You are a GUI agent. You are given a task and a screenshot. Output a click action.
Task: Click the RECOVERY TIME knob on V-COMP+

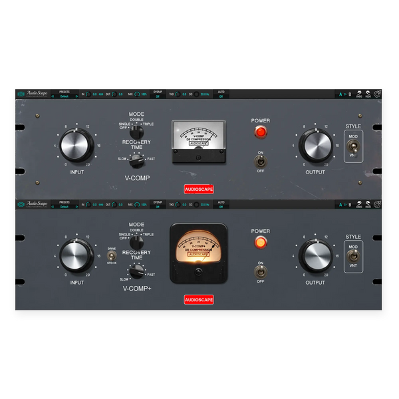136,272
